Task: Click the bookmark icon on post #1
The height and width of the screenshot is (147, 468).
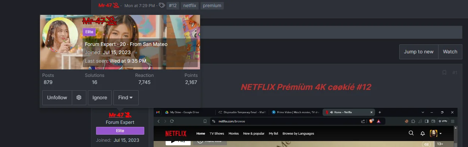Action: tap(444, 72)
